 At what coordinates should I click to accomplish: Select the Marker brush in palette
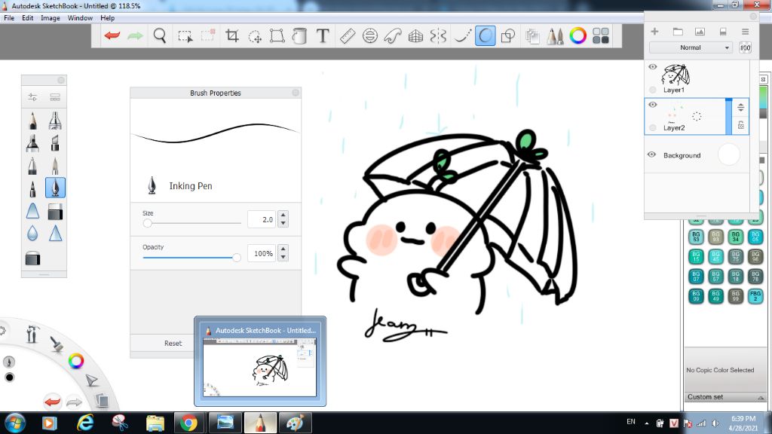(x=32, y=142)
